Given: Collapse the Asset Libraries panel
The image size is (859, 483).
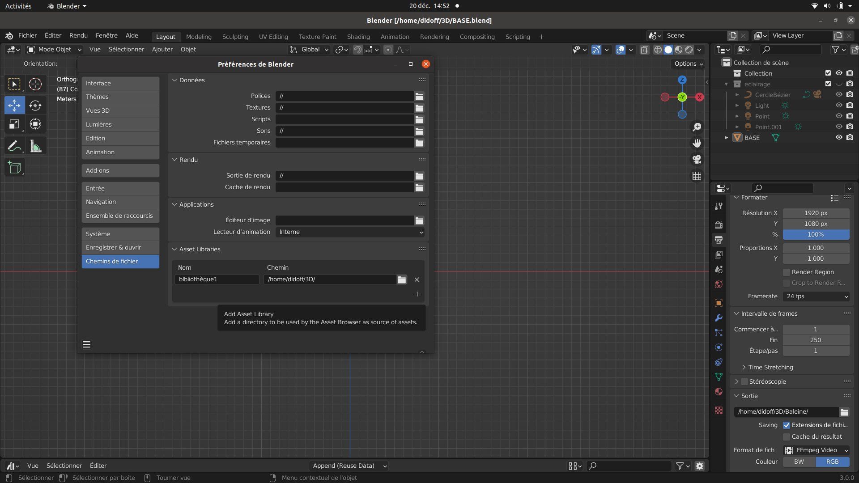Looking at the screenshot, I should (174, 249).
